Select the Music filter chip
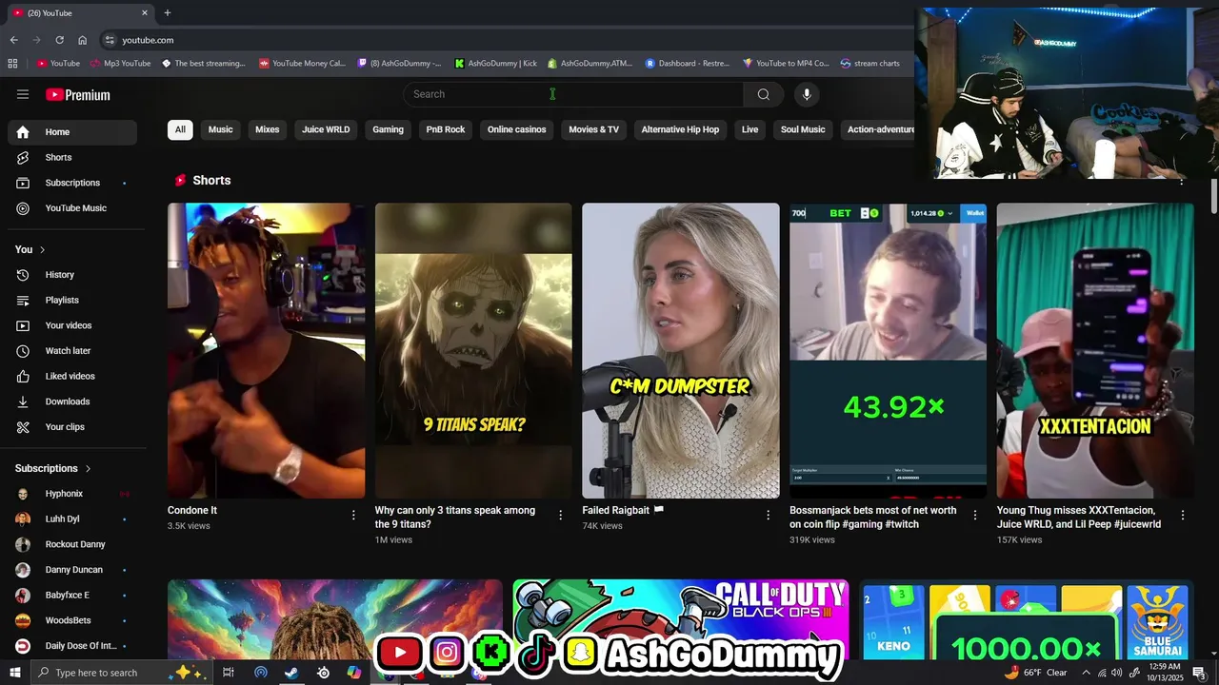Viewport: 1219px width, 685px height. [221, 129]
